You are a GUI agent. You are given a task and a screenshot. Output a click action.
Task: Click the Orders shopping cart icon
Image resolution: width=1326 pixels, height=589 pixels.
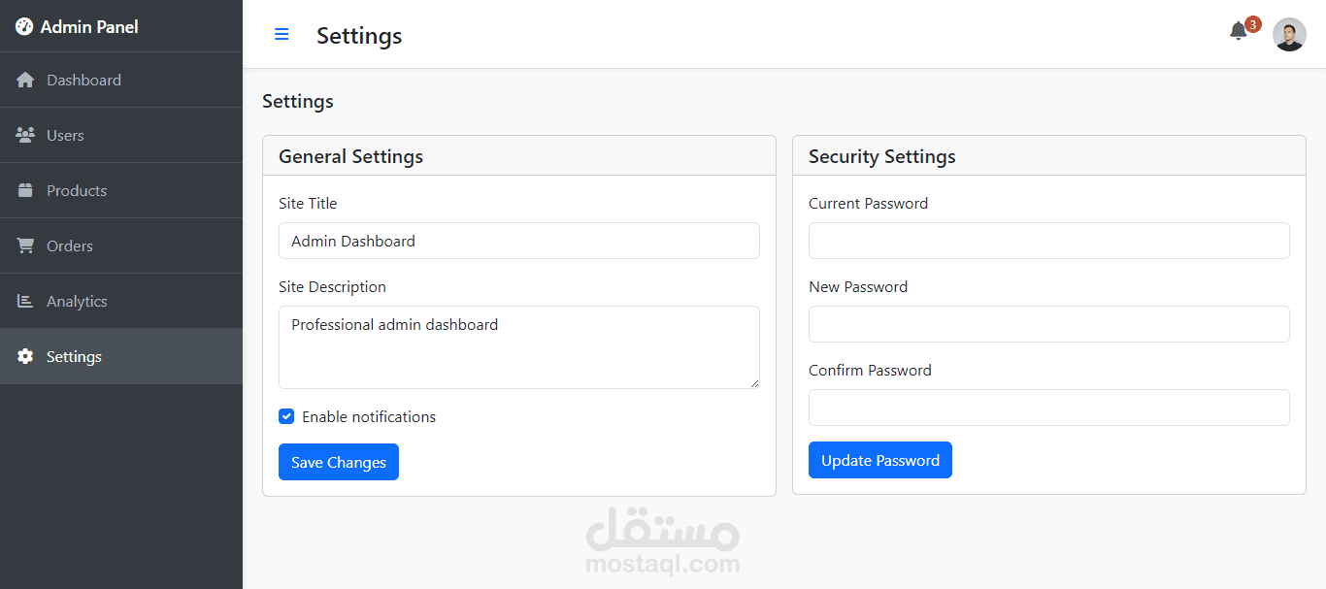(25, 245)
